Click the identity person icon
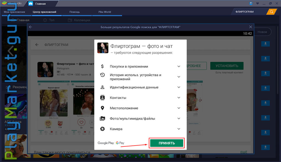Screen dimensions: 281x162 102,87
